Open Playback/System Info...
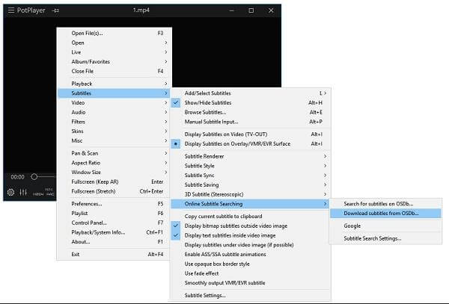This screenshot has height=304, width=449. (114, 232)
